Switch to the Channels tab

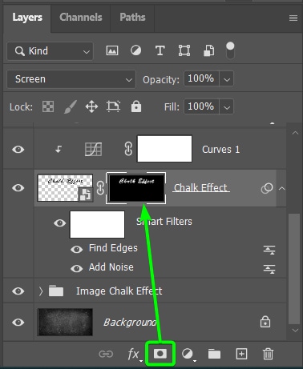[x=81, y=18]
